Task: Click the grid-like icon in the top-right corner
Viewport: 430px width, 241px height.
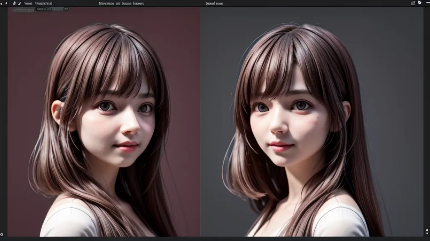Action: point(413,3)
